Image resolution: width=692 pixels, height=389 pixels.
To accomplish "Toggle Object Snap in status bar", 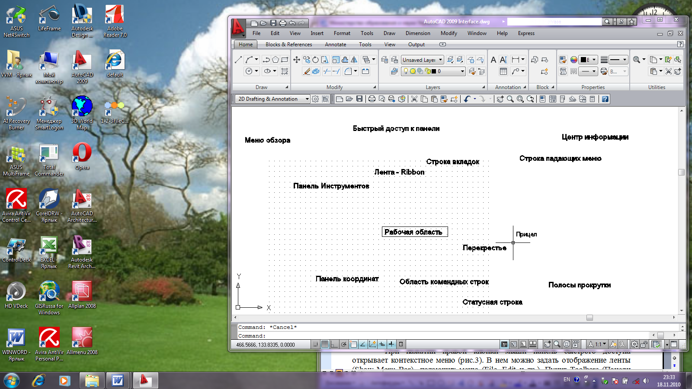I will pos(353,344).
